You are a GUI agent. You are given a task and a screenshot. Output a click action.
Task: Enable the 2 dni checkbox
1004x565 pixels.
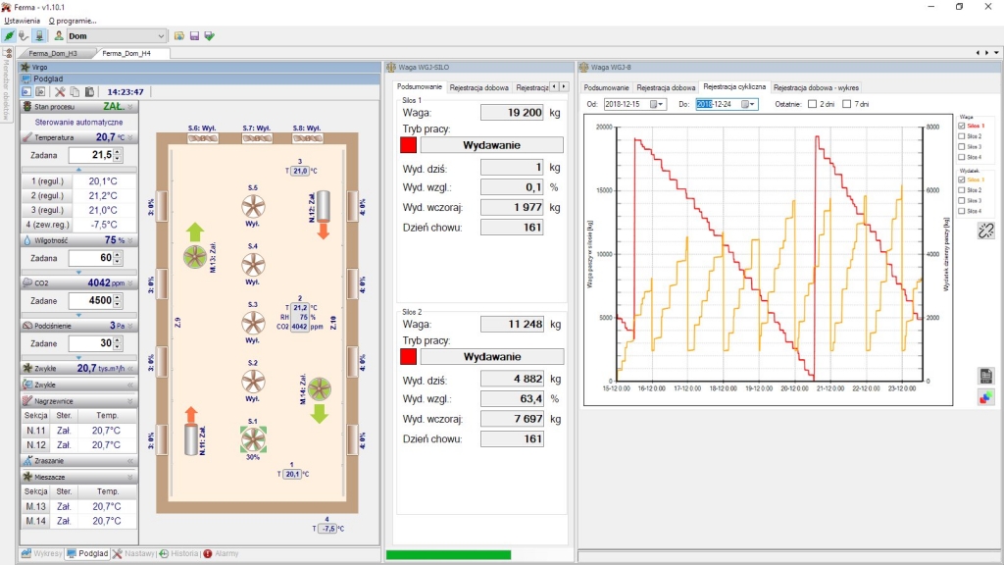tap(812, 104)
